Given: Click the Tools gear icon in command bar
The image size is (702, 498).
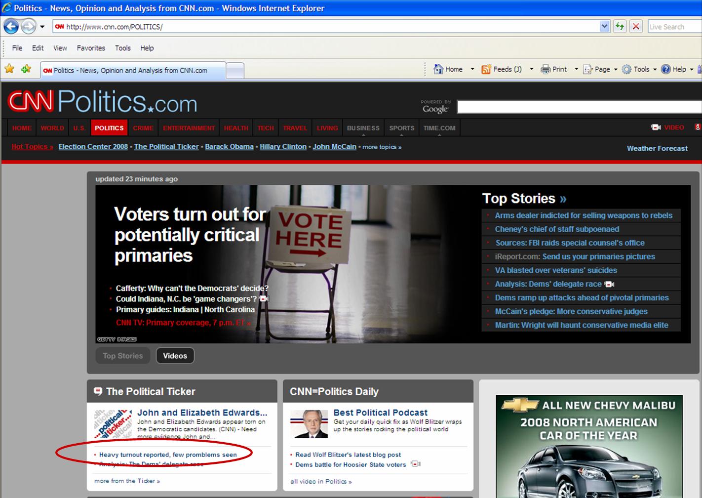Looking at the screenshot, I should [x=626, y=69].
